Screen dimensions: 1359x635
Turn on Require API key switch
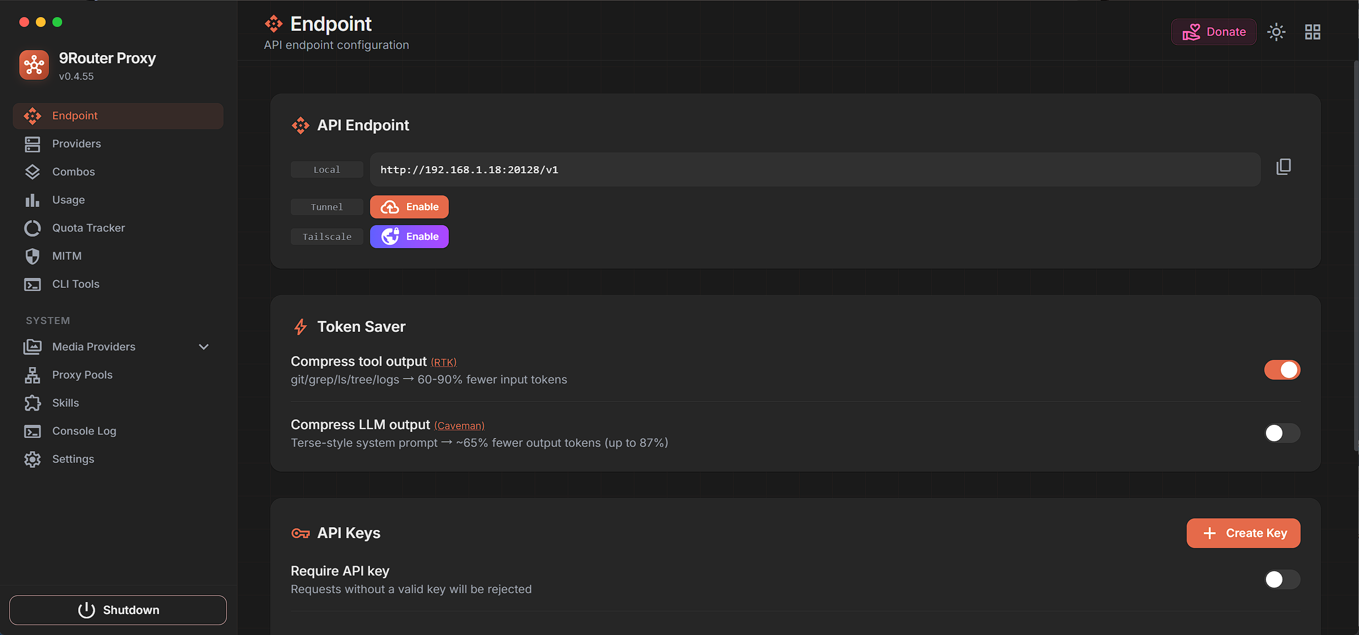1282,579
